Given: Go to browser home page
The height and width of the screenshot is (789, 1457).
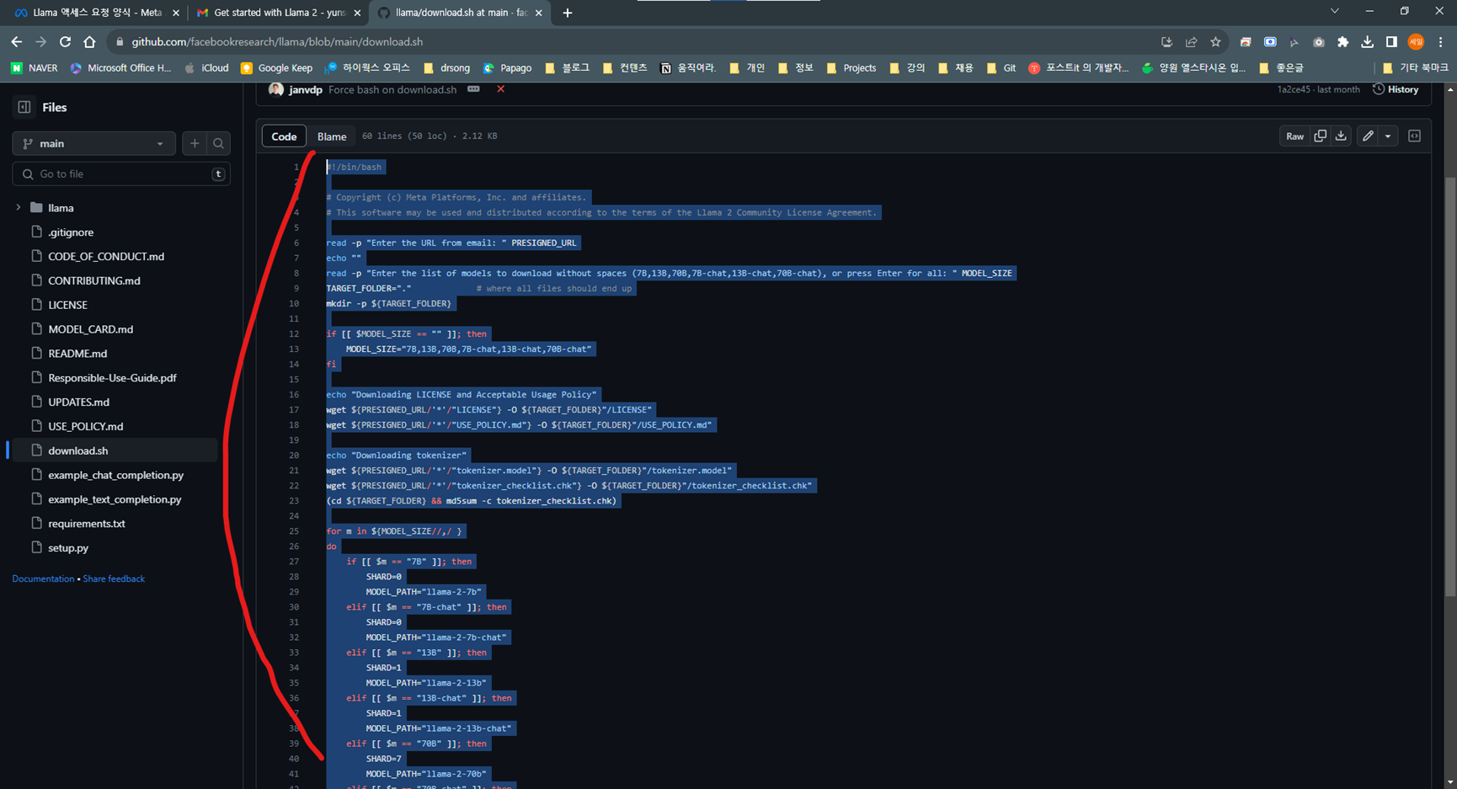Looking at the screenshot, I should [89, 41].
